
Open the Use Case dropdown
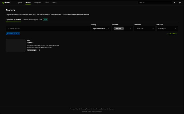coord(145,28)
